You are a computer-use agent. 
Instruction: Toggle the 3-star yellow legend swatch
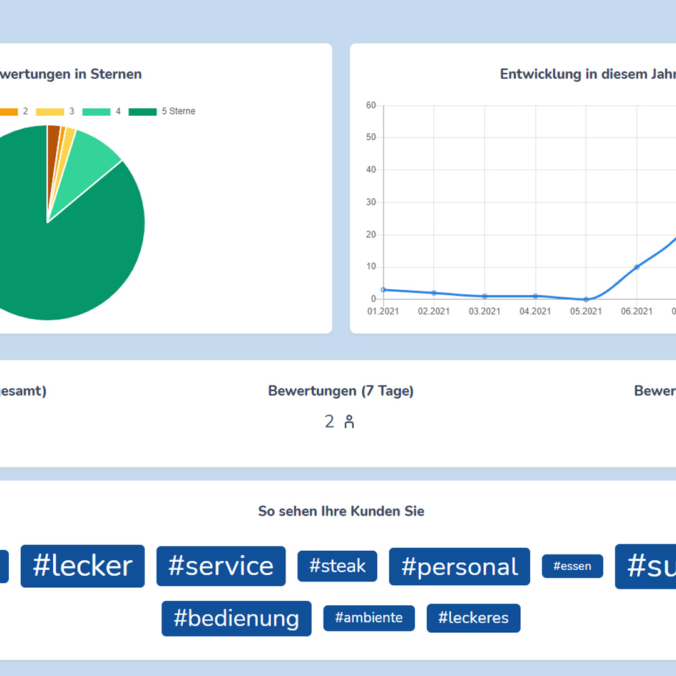(x=50, y=111)
